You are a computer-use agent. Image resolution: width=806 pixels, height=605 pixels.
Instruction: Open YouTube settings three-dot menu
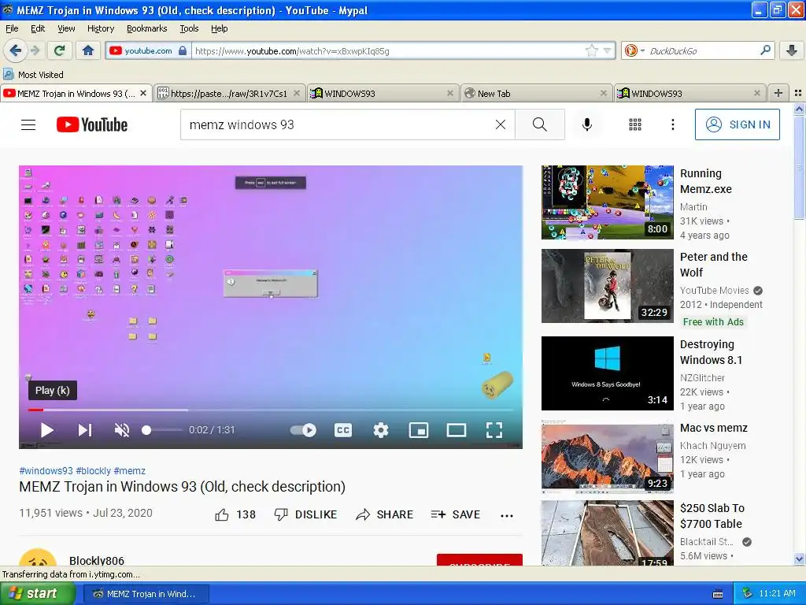(x=672, y=124)
